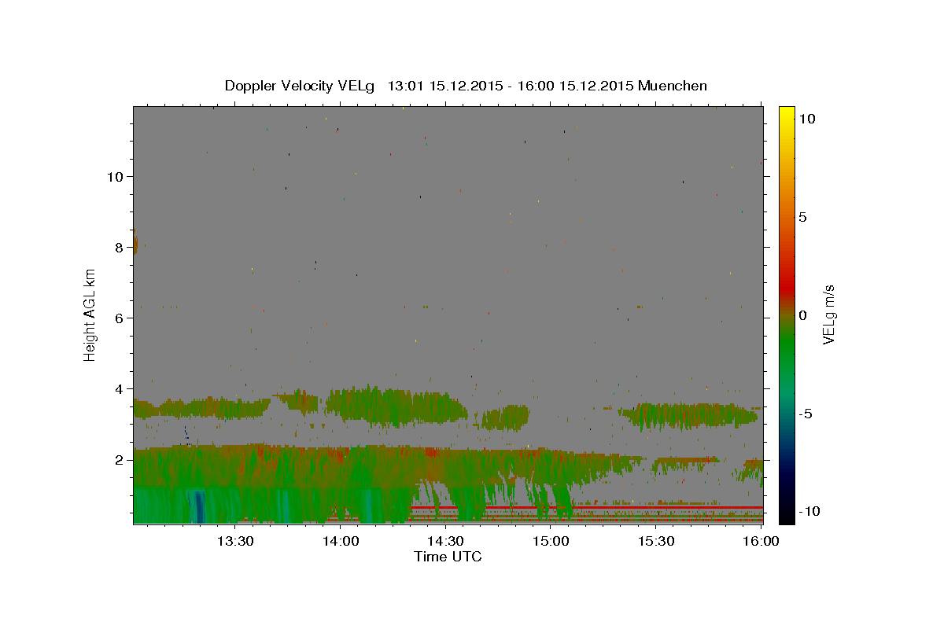Click the colorbar label -5
The width and height of the screenshot is (944, 629).
click(806, 414)
